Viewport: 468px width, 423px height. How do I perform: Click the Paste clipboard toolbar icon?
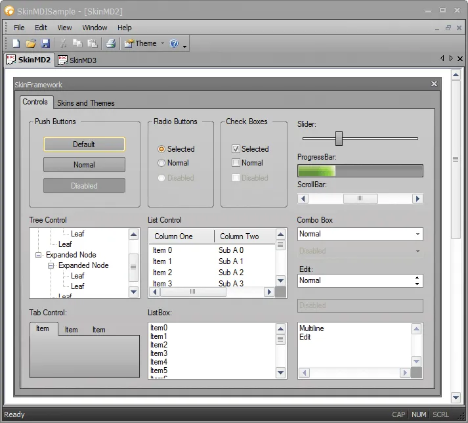coord(93,43)
